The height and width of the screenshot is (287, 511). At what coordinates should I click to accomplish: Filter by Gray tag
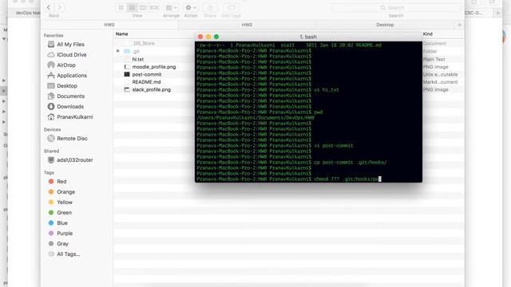click(x=62, y=244)
